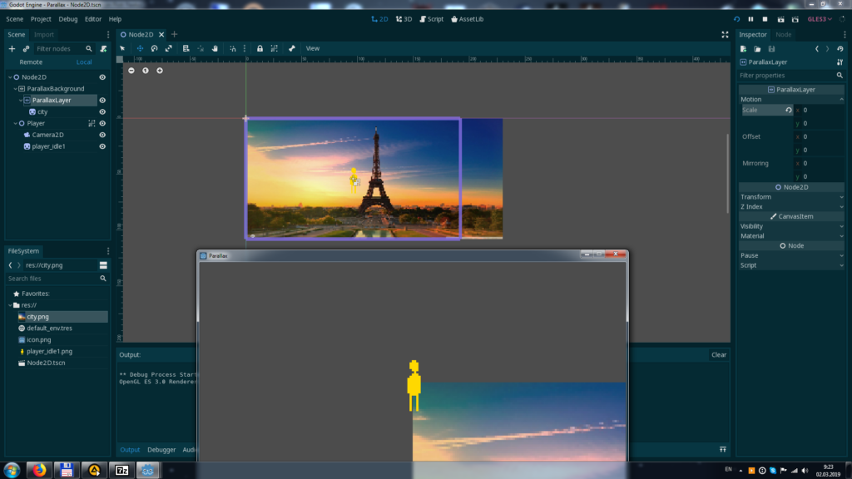Toggle visibility of the Player node
Image resolution: width=852 pixels, height=479 pixels.
tap(102, 123)
